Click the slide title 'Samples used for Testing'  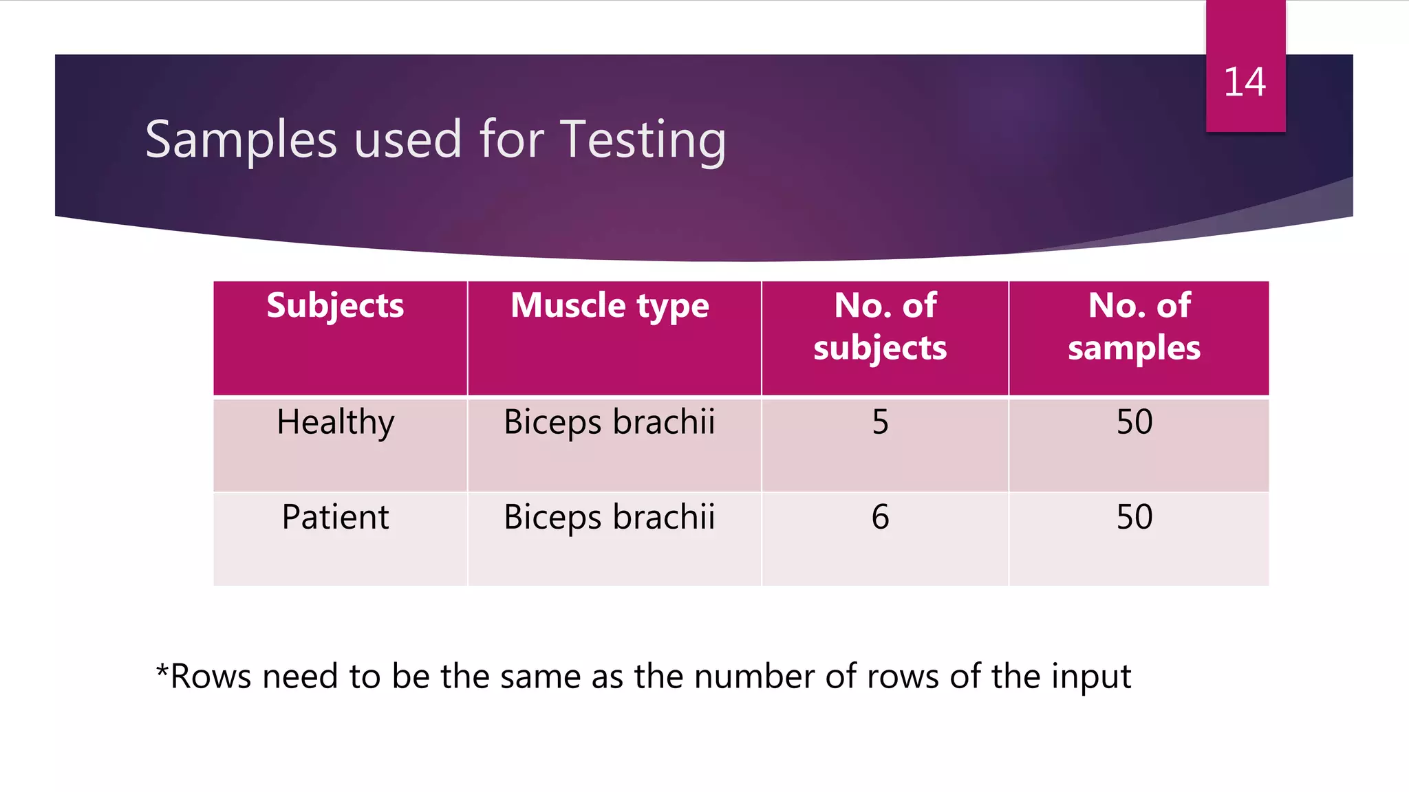tap(435, 140)
